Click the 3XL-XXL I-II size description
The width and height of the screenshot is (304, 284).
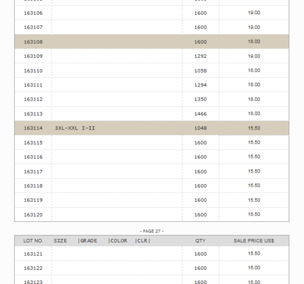pos(75,128)
